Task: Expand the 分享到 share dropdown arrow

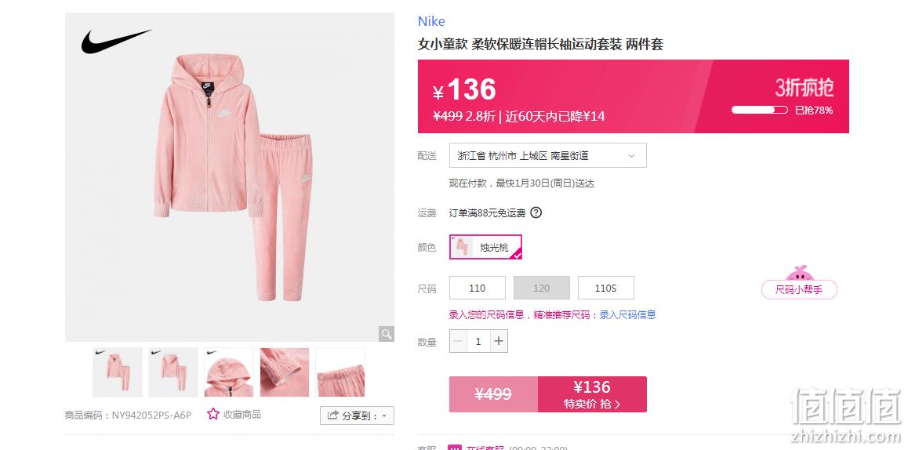Action: 384,416
